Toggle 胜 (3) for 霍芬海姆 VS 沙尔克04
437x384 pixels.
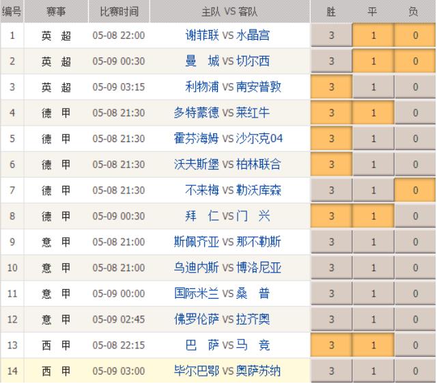pyautogui.click(x=331, y=138)
